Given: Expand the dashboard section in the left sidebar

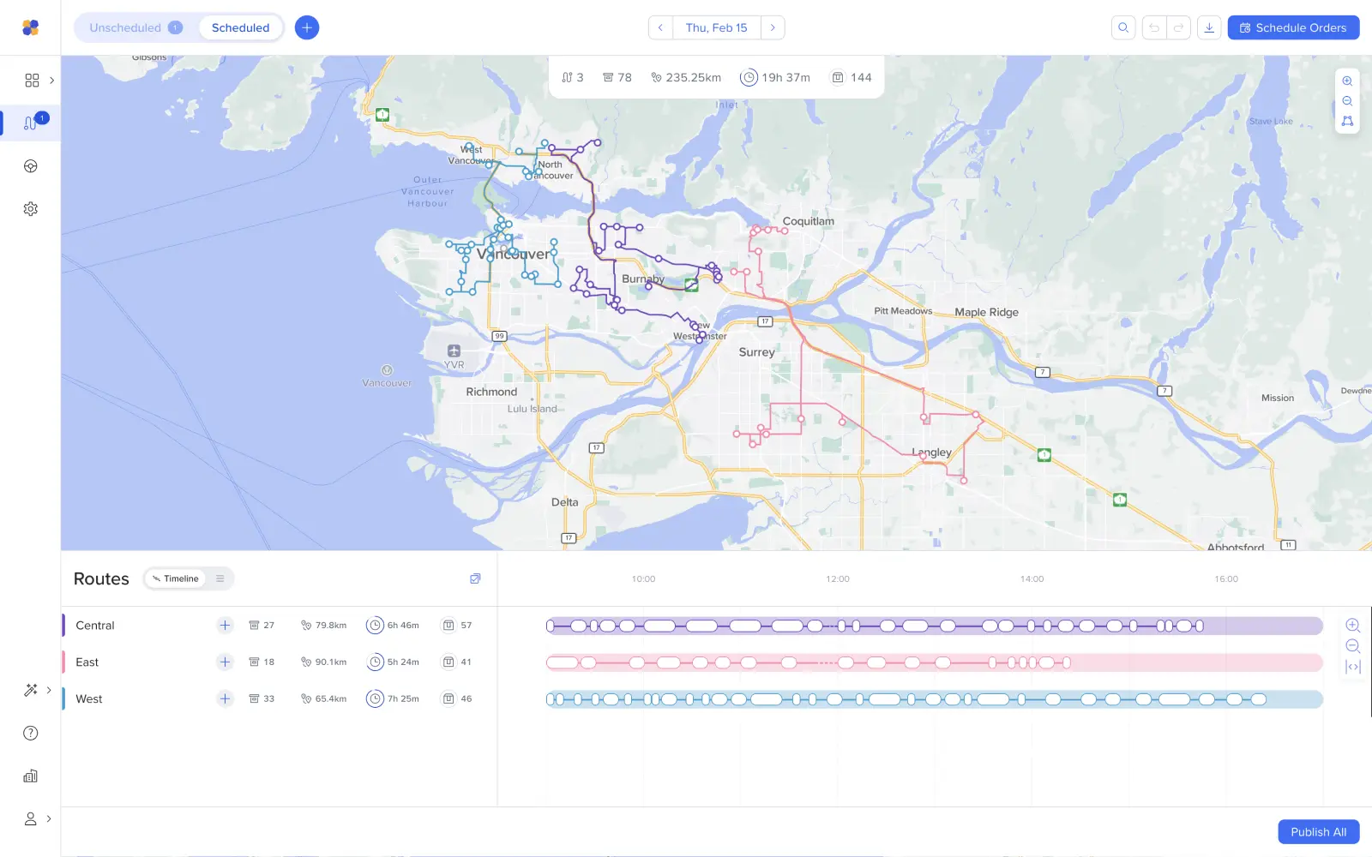Looking at the screenshot, I should click(x=52, y=80).
